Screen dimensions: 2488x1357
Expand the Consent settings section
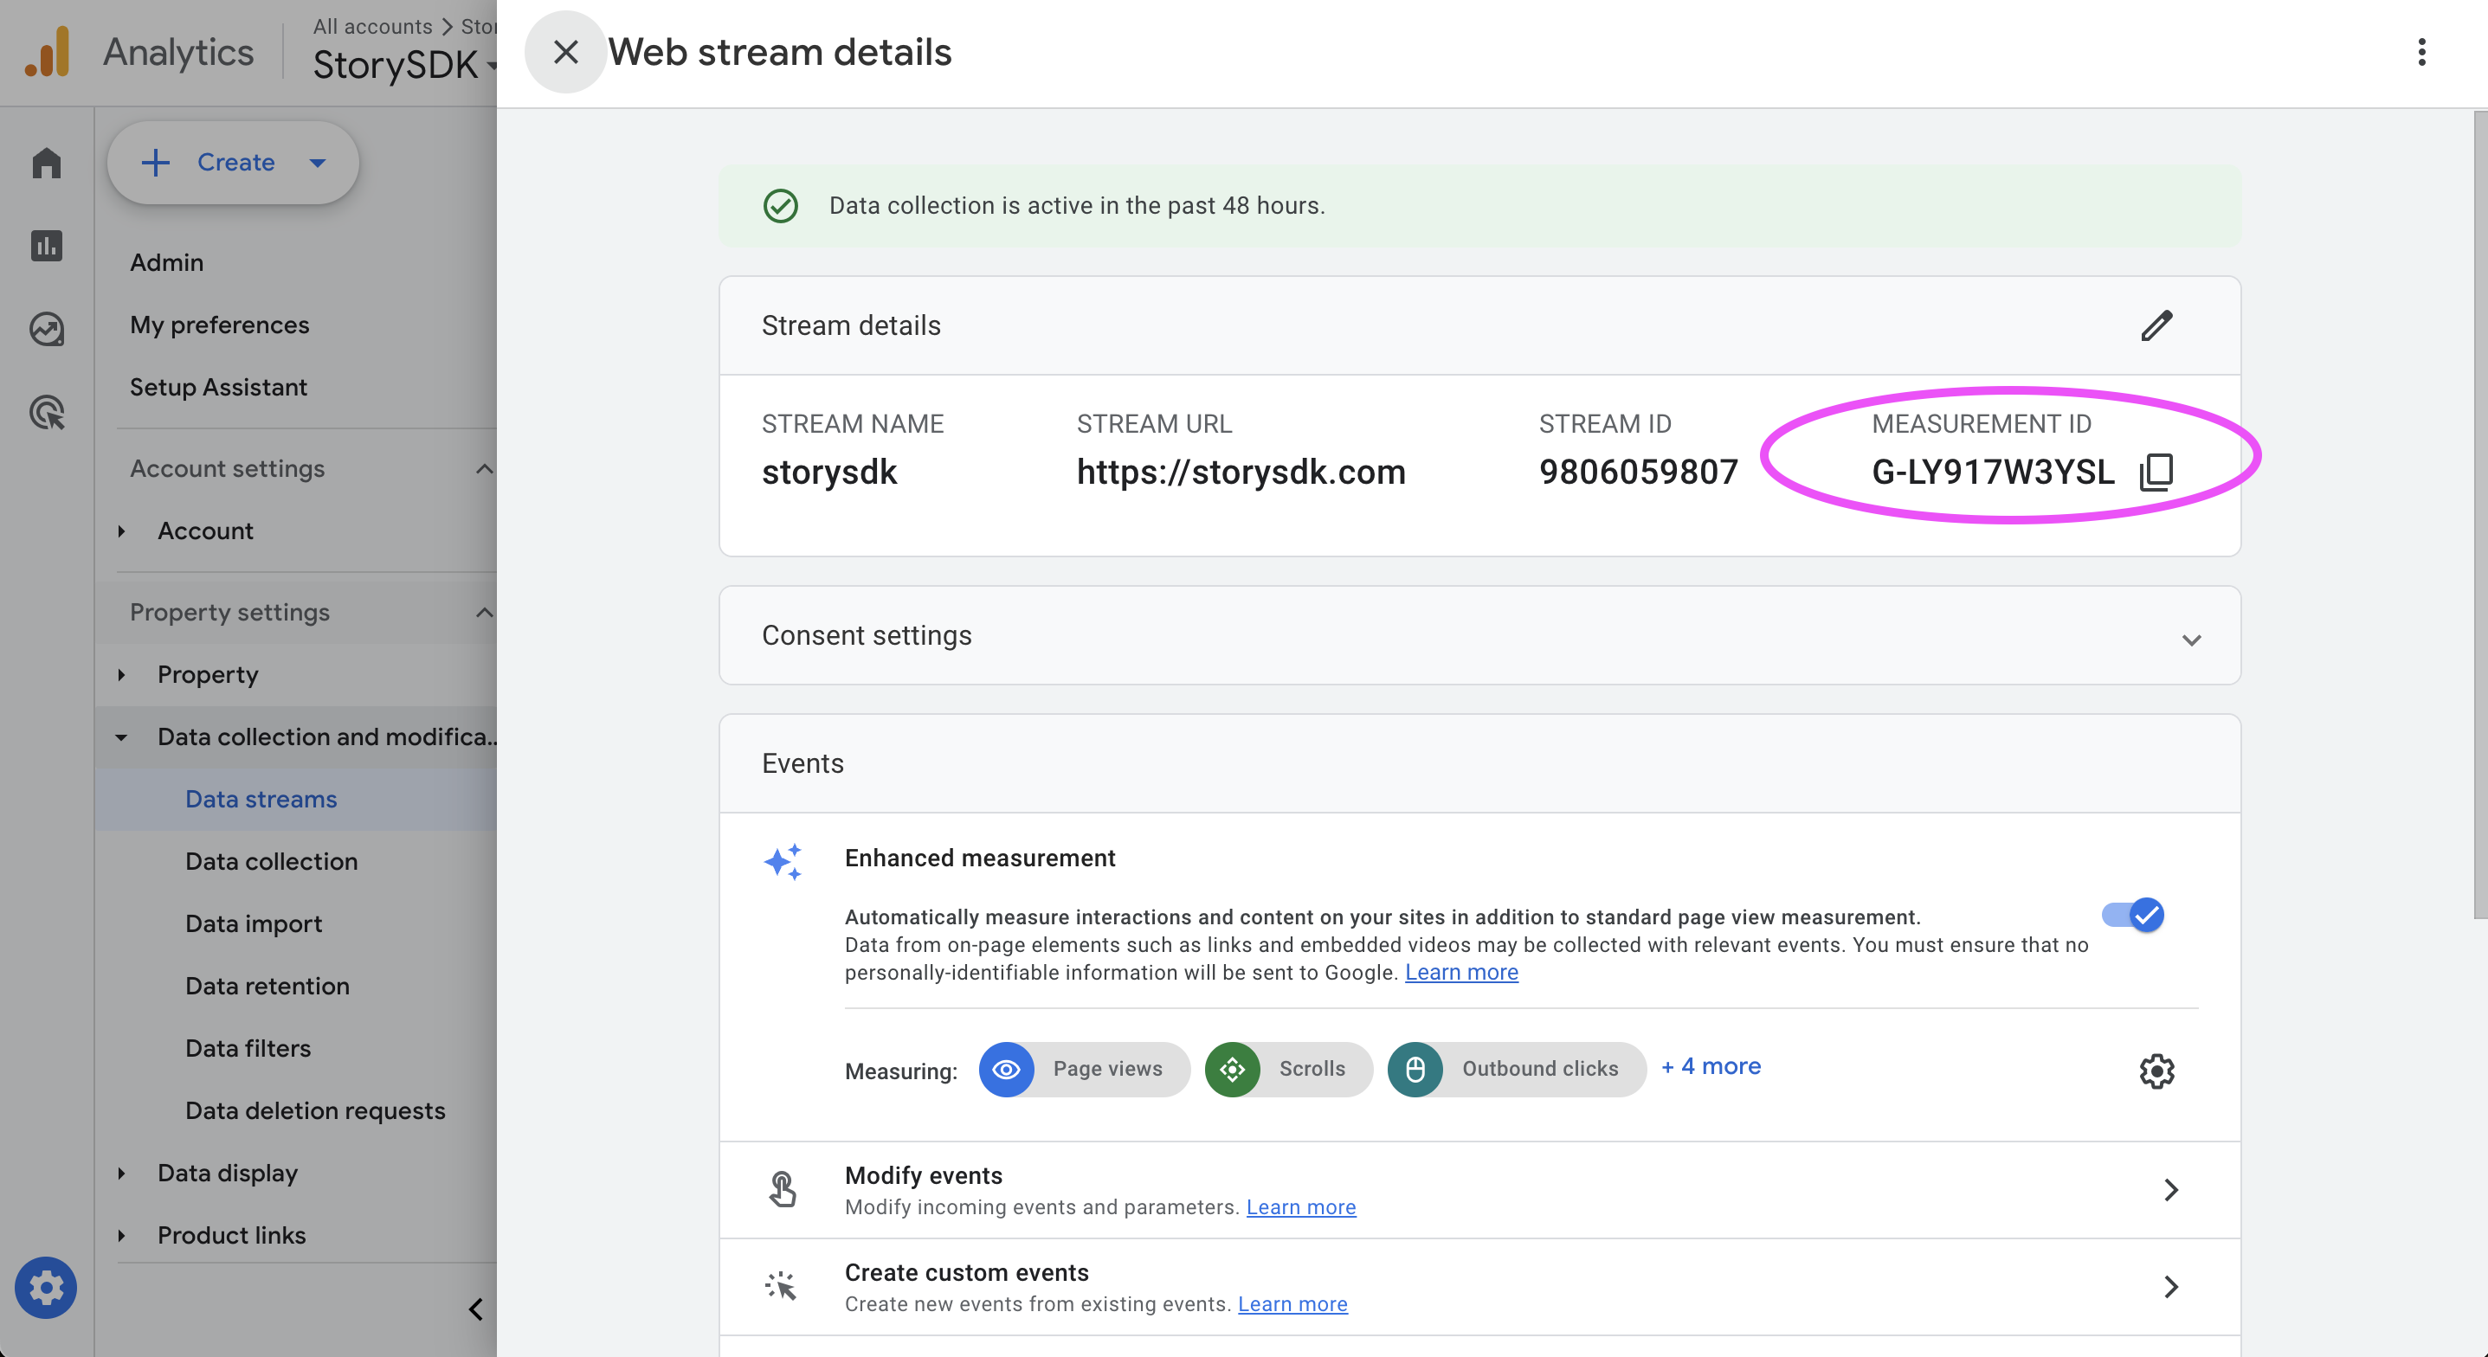click(x=2190, y=640)
